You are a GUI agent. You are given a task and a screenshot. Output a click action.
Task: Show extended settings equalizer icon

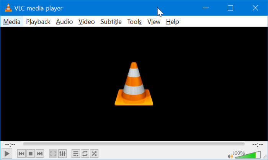click(x=62, y=154)
